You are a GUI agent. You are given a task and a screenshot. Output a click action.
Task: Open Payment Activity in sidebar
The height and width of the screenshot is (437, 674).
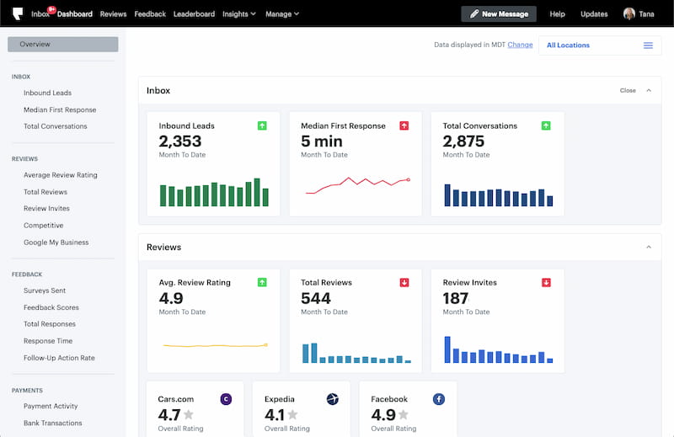click(x=51, y=407)
